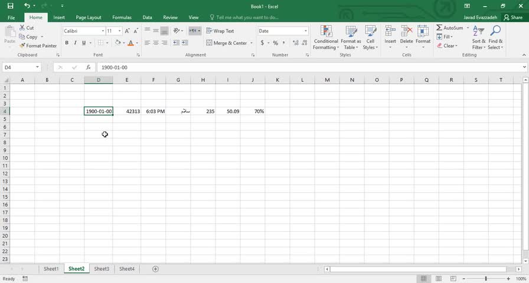This screenshot has height=283, width=529.
Task: Open Conditional Formatting menu
Action: coord(325,38)
